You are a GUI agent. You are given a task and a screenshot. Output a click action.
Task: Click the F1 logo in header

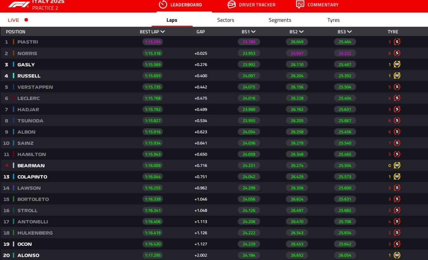pyautogui.click(x=19, y=5)
